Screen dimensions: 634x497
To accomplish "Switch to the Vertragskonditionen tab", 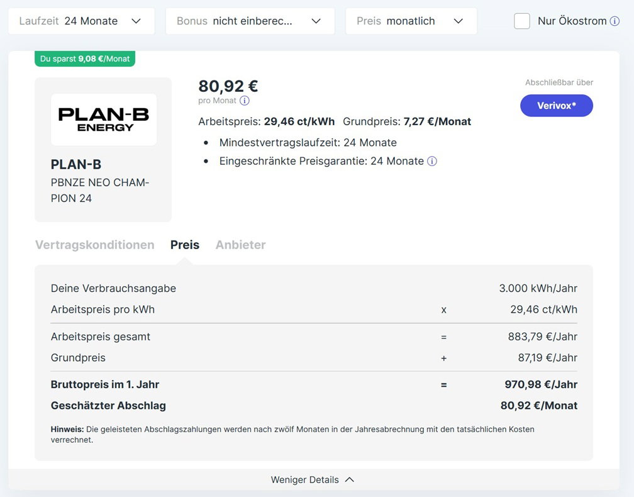I will coord(94,245).
